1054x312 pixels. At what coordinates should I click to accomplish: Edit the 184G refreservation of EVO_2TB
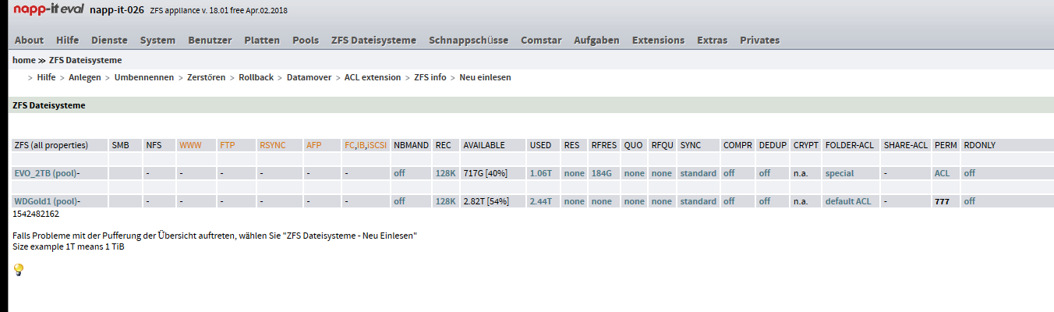tap(601, 173)
